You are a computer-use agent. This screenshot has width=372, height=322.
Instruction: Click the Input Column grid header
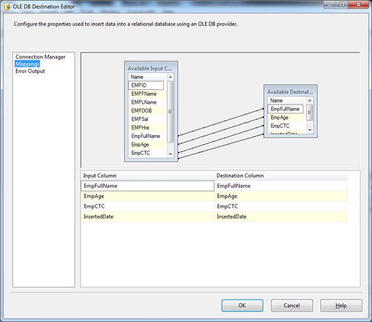[147, 176]
